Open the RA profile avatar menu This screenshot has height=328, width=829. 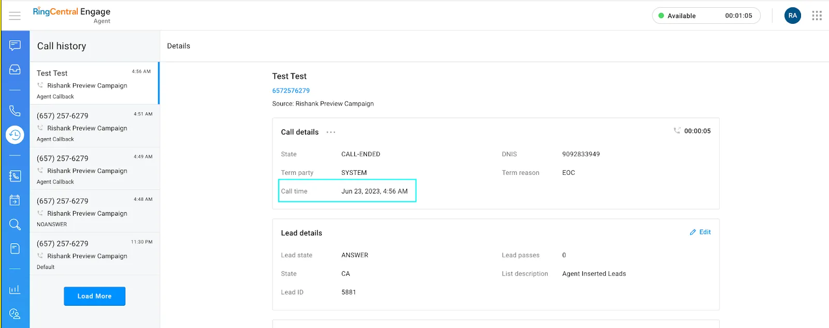(792, 16)
